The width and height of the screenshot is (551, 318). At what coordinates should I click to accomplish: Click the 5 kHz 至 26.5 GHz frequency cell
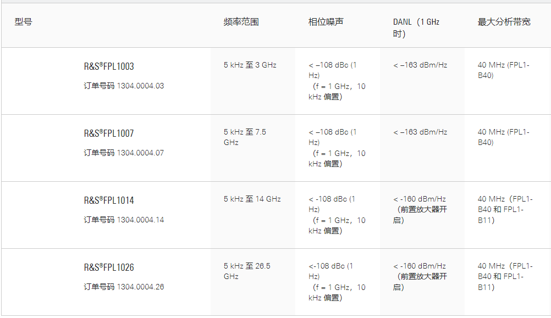[247, 271]
